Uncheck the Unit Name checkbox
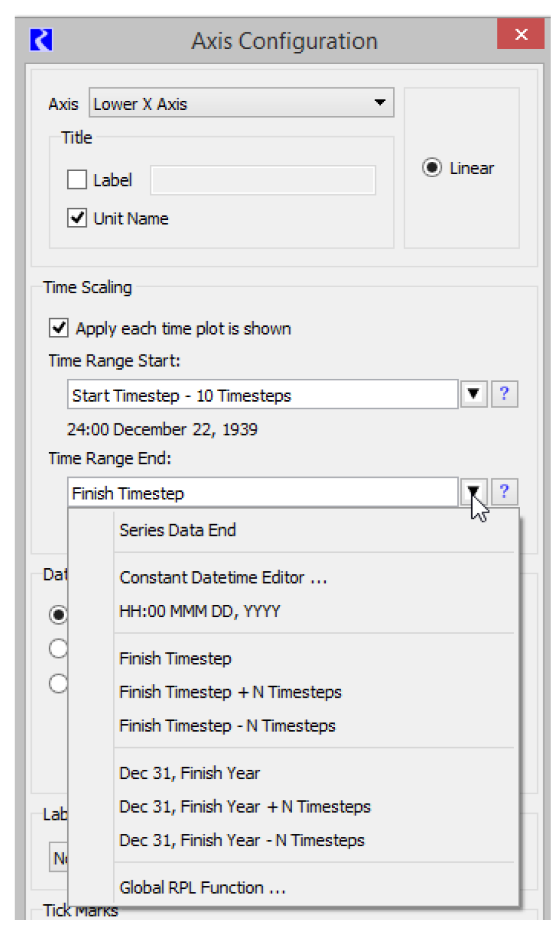The image size is (558, 928). tap(77, 218)
